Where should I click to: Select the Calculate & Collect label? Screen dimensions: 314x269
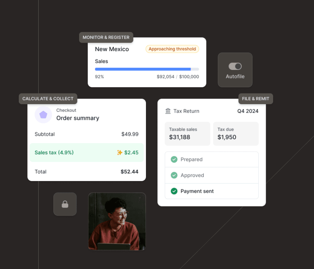48,99
